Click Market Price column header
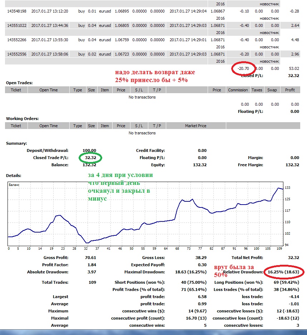The image size is (307, 335). pos(195,126)
